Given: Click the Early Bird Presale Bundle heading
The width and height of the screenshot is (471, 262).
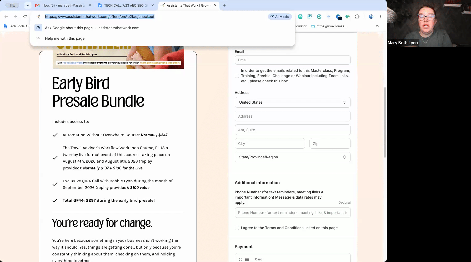Looking at the screenshot, I should click(98, 92).
